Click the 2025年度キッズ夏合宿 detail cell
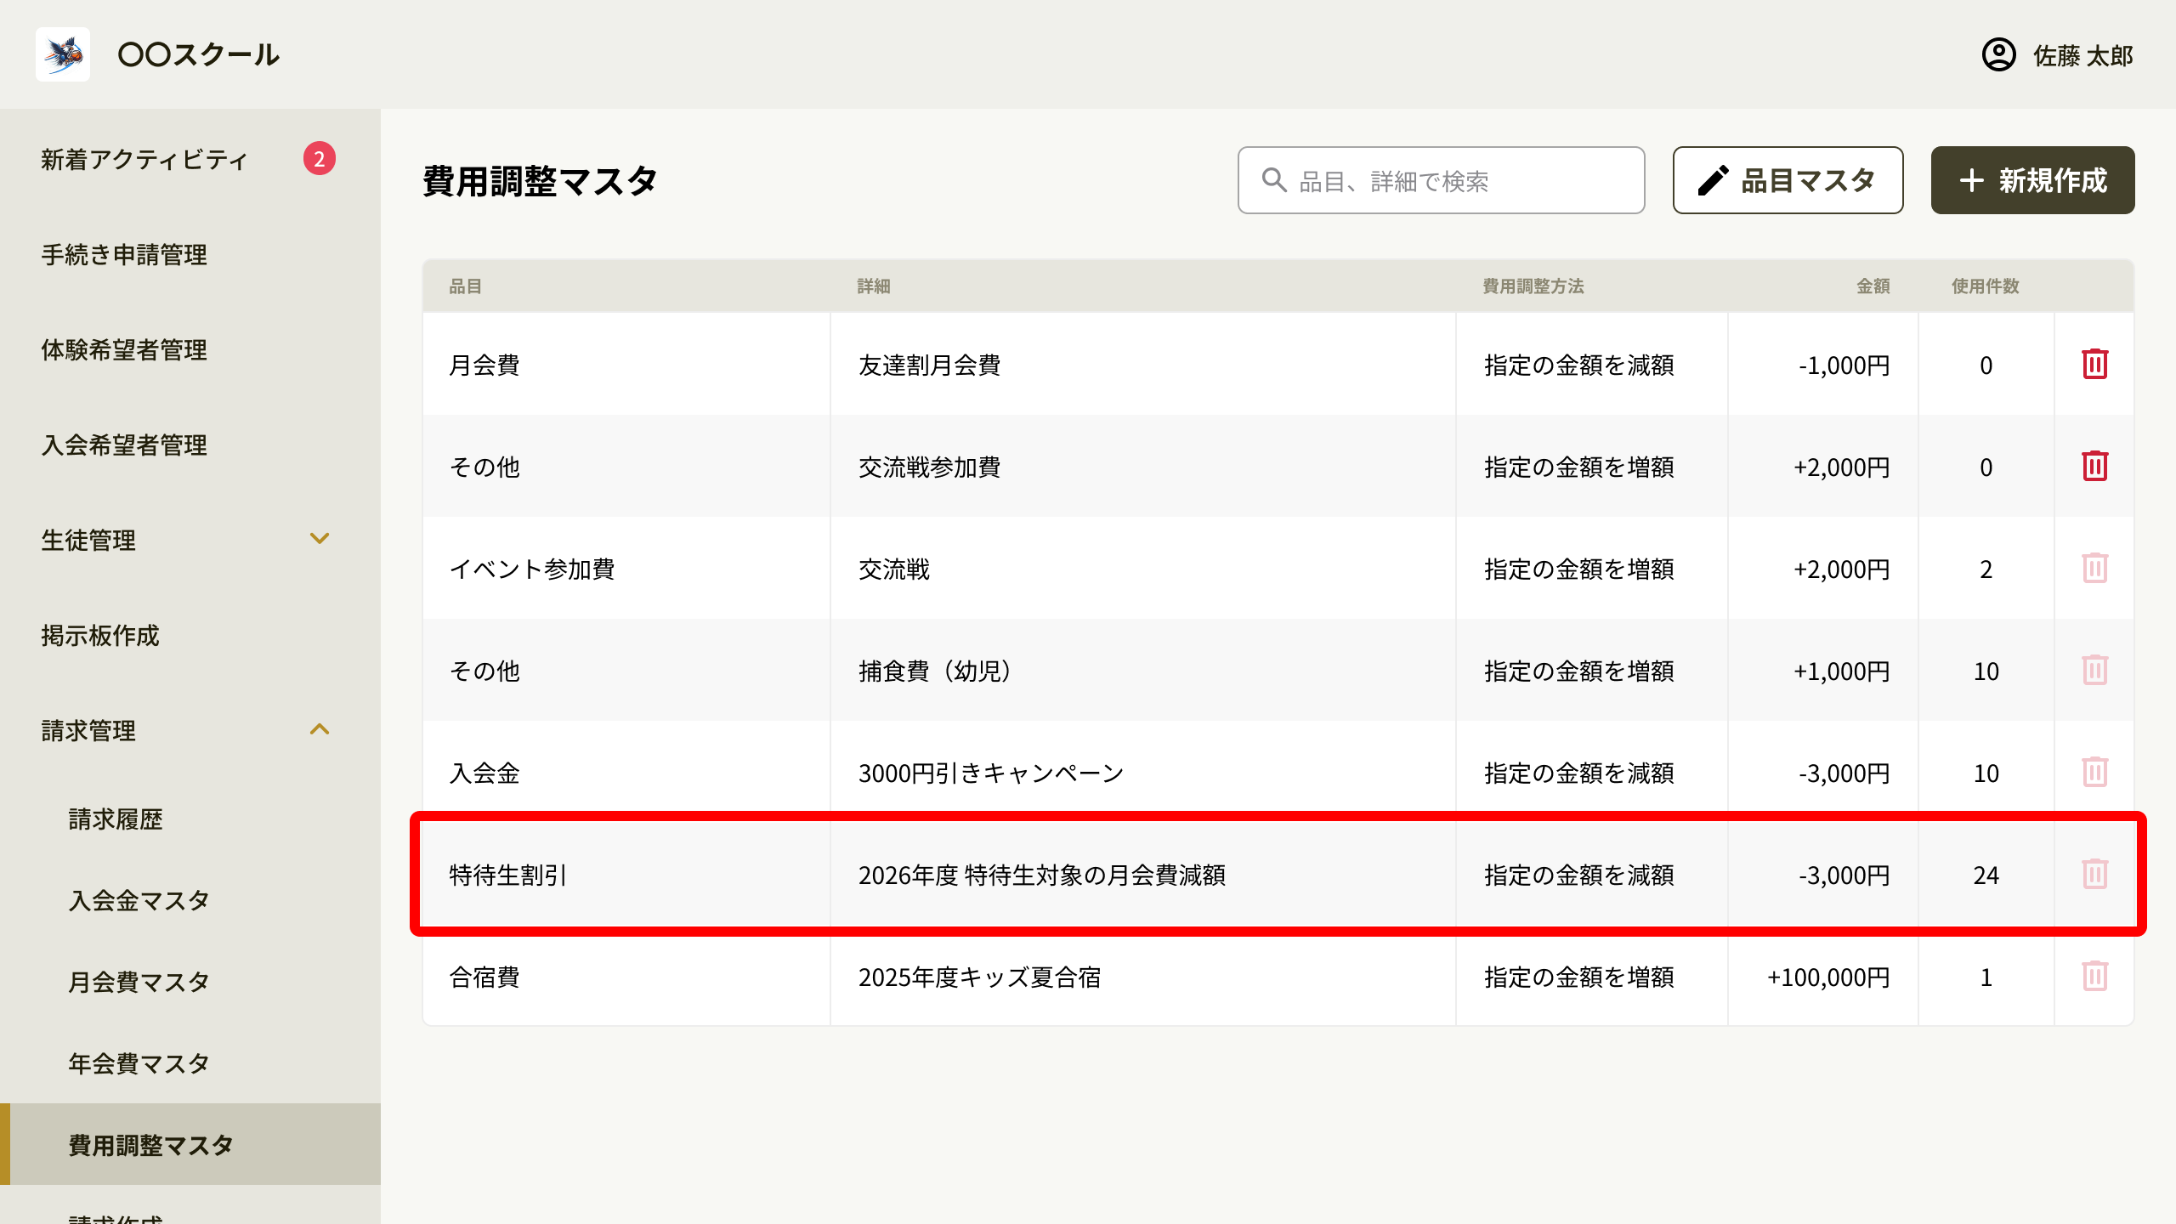The height and width of the screenshot is (1224, 2176). tap(1142, 977)
